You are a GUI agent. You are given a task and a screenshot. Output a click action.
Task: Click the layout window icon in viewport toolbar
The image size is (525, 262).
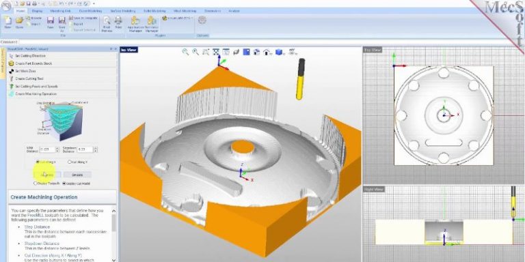pos(226,52)
